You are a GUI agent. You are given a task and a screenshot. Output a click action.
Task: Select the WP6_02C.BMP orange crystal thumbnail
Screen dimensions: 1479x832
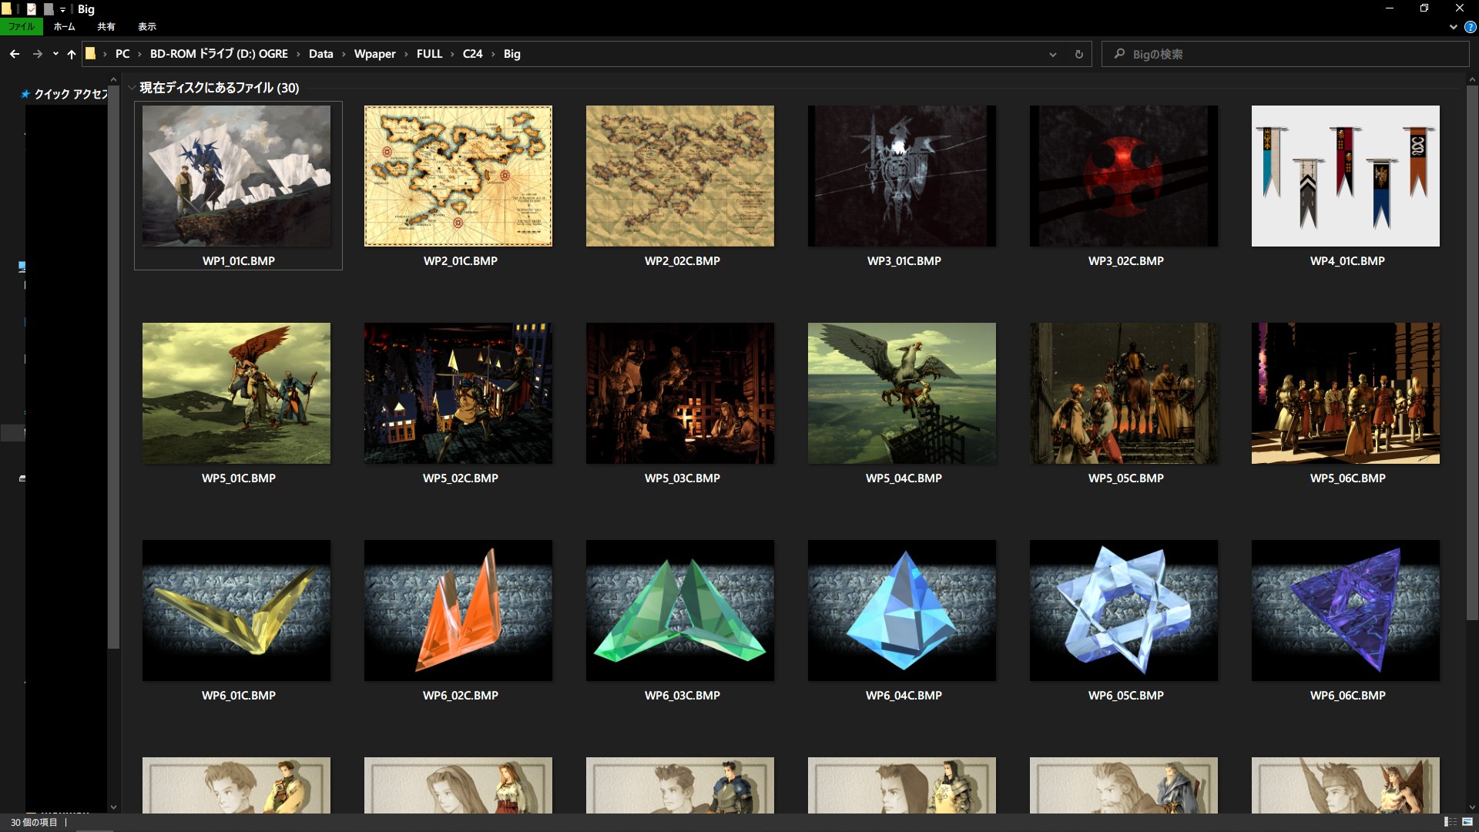[458, 611]
